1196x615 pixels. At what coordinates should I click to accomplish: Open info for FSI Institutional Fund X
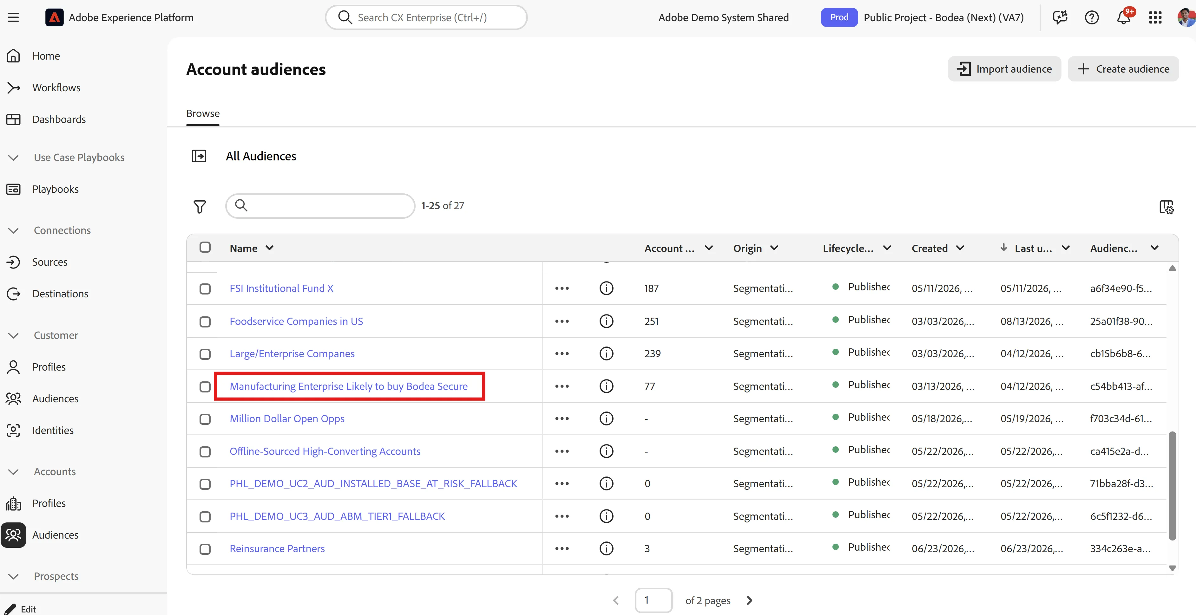coord(606,288)
